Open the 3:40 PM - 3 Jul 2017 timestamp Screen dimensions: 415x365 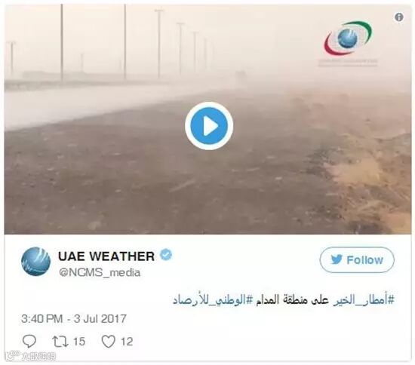74,319
